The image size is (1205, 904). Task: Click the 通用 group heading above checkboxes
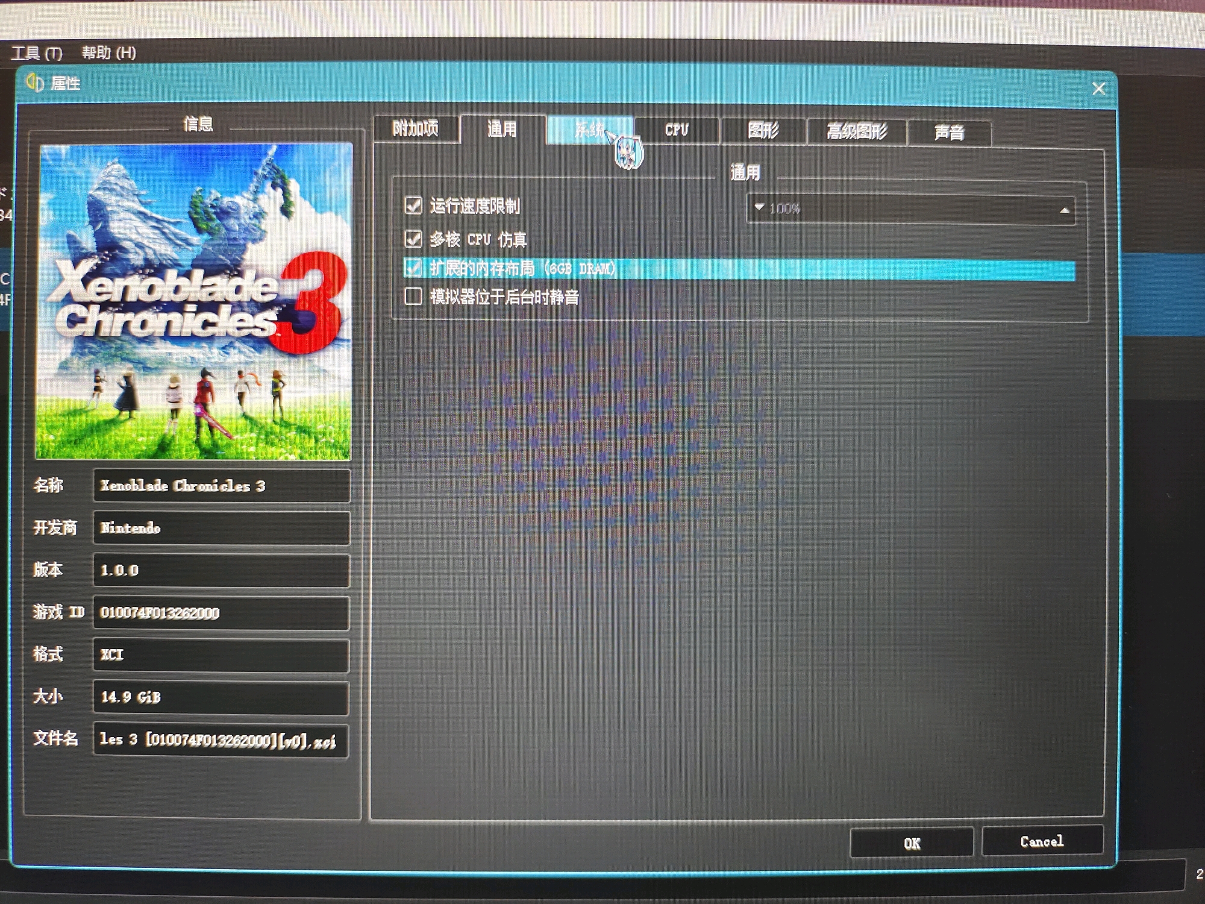pos(745,173)
